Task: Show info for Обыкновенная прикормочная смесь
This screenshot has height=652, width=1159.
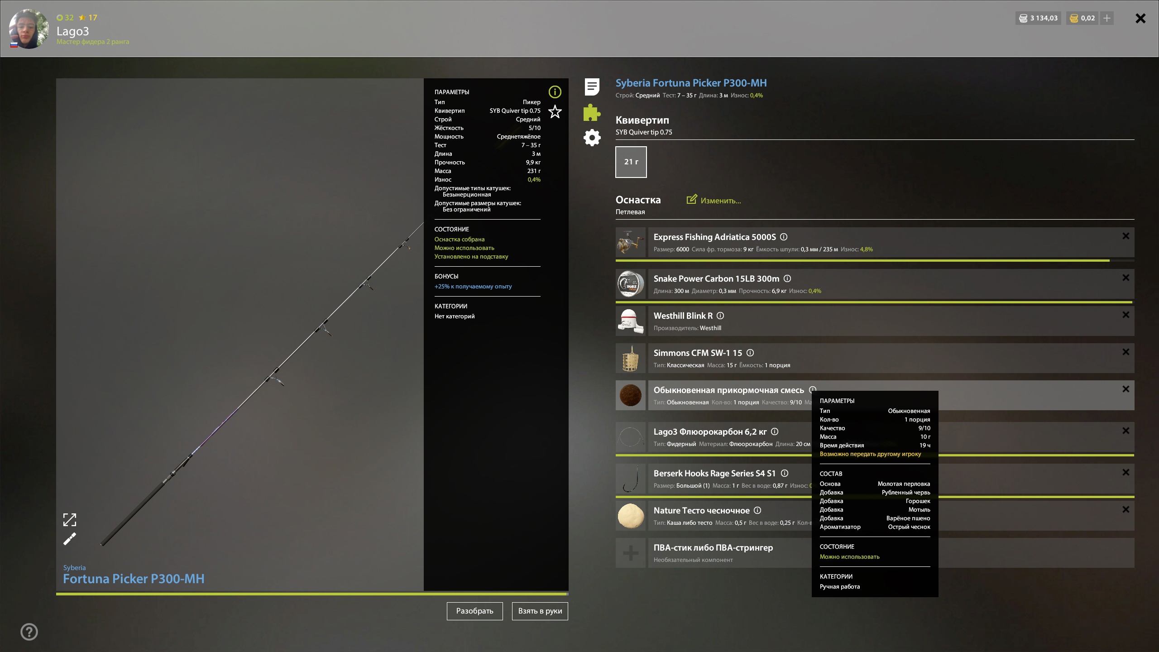Action: coord(813,389)
